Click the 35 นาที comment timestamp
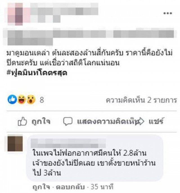Screen dimensions: 180x193 102,187
